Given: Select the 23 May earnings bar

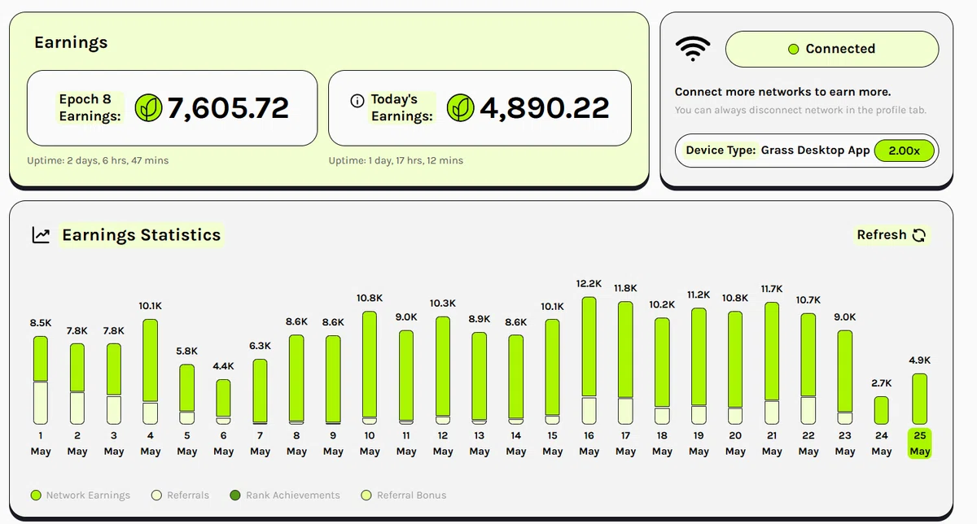Looking at the screenshot, I should (845, 377).
